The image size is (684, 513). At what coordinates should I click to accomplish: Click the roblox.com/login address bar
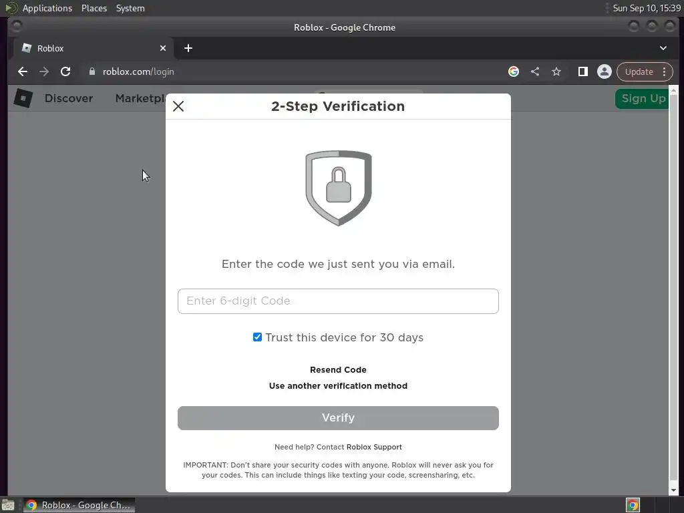[x=293, y=71]
